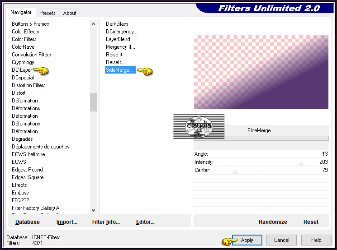Choose the Edges, Round category
Screen dimensions: 337x250
(x=27, y=170)
